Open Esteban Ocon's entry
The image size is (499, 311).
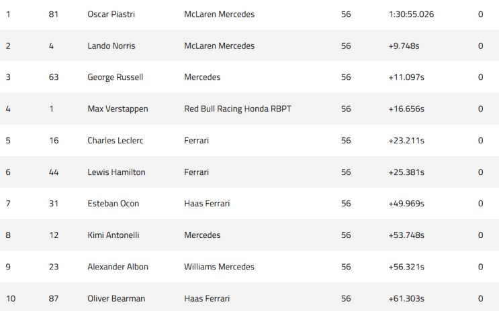tap(114, 203)
